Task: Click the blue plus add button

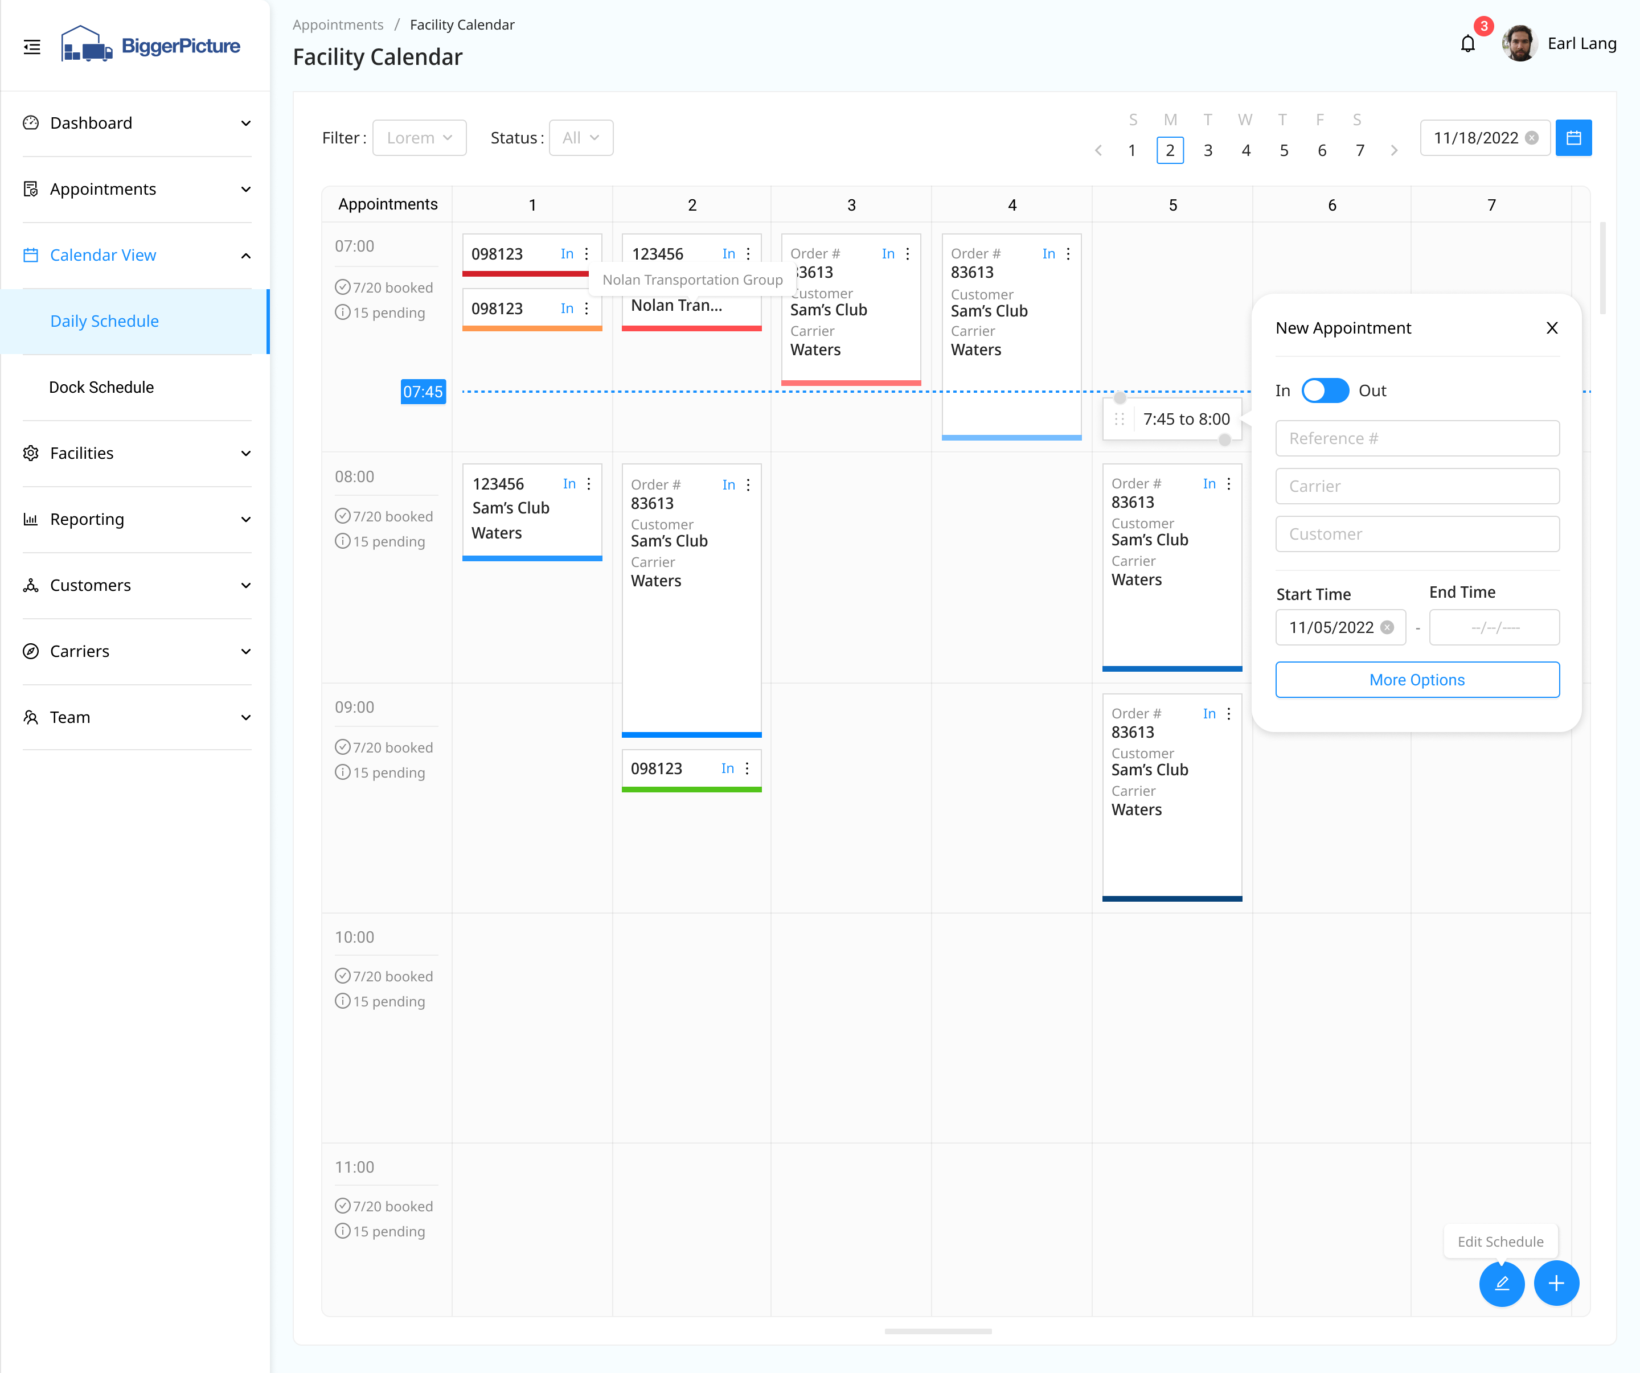Action: [x=1556, y=1282]
